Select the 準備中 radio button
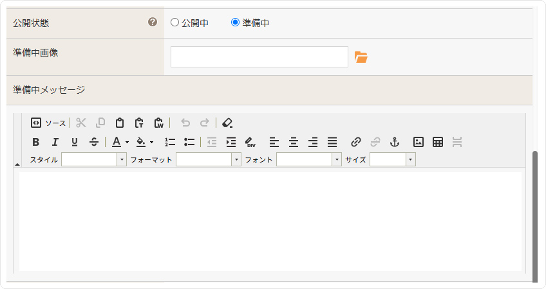The width and height of the screenshot is (546, 289). pyautogui.click(x=235, y=22)
